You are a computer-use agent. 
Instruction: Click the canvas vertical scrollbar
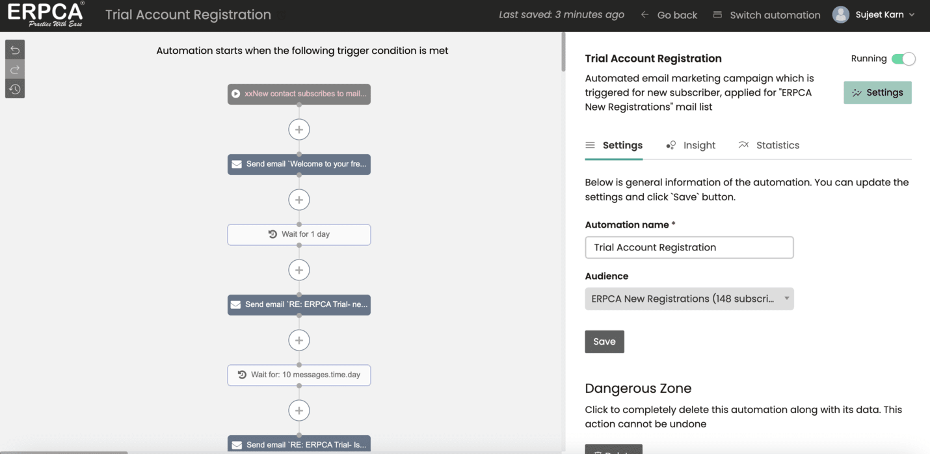(563, 52)
